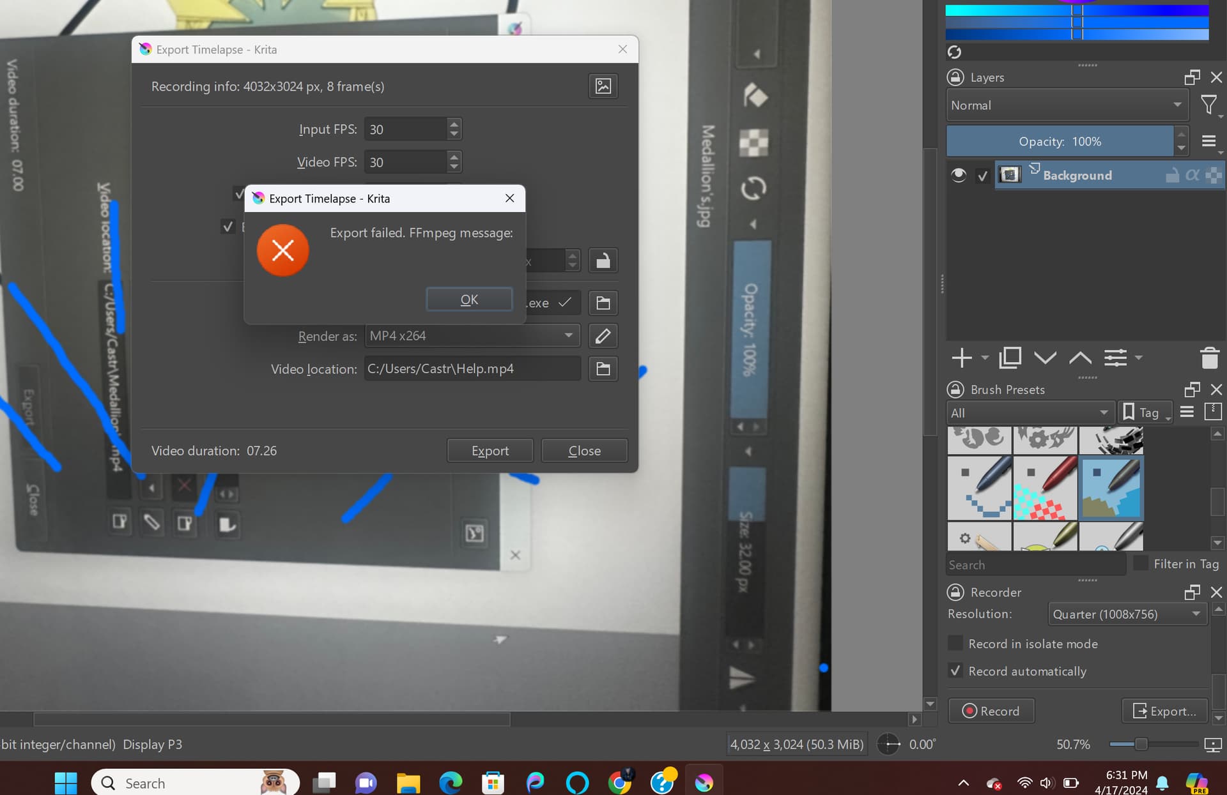Open the layer filter funnel icon

(x=1208, y=105)
